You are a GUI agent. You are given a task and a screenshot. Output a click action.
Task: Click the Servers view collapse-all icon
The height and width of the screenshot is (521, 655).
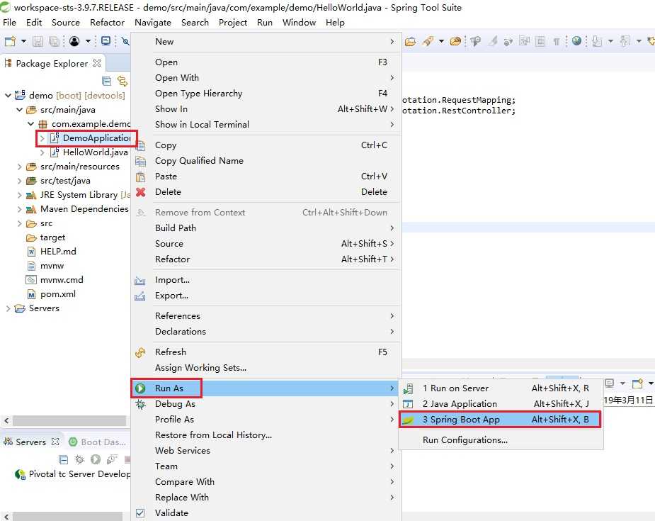pyautogui.click(x=64, y=459)
